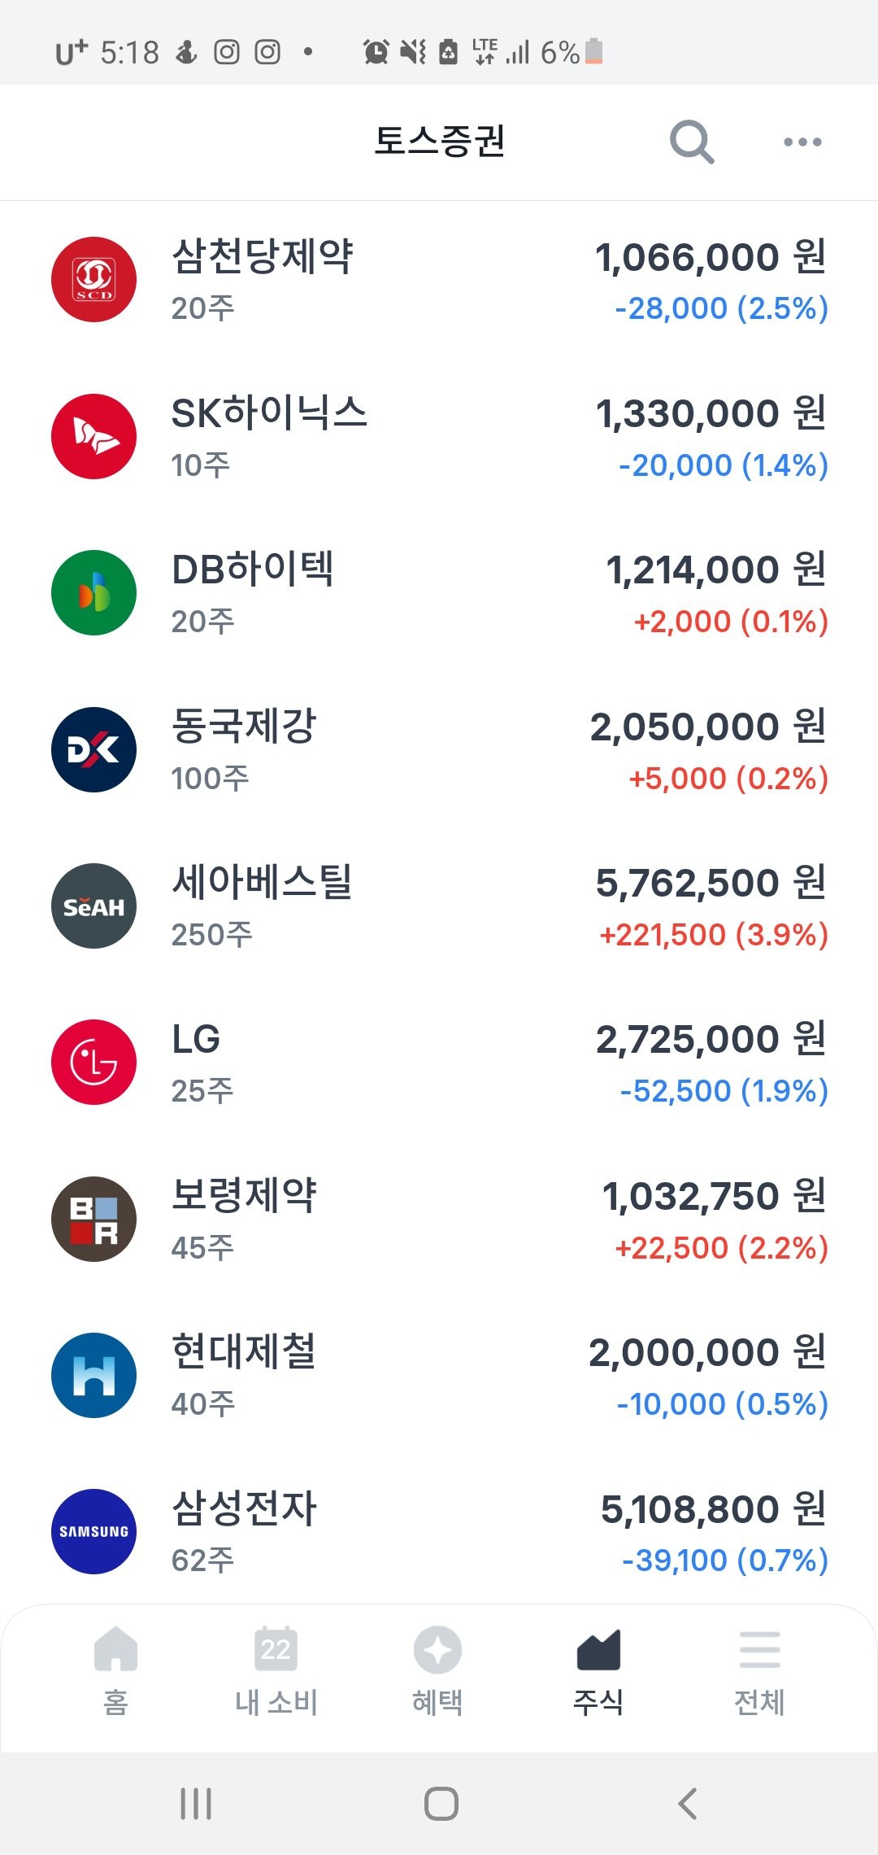The image size is (878, 1855).
Task: Tap the SeAH 세아베스틸 logo
Action: coord(93,906)
